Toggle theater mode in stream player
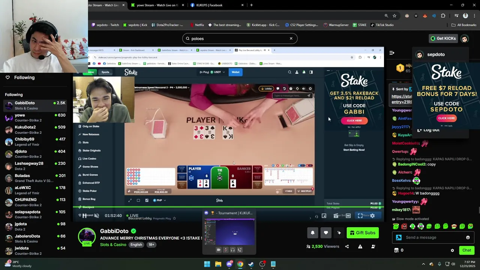Image resolution: width=480 pixels, height=270 pixels. point(348,216)
